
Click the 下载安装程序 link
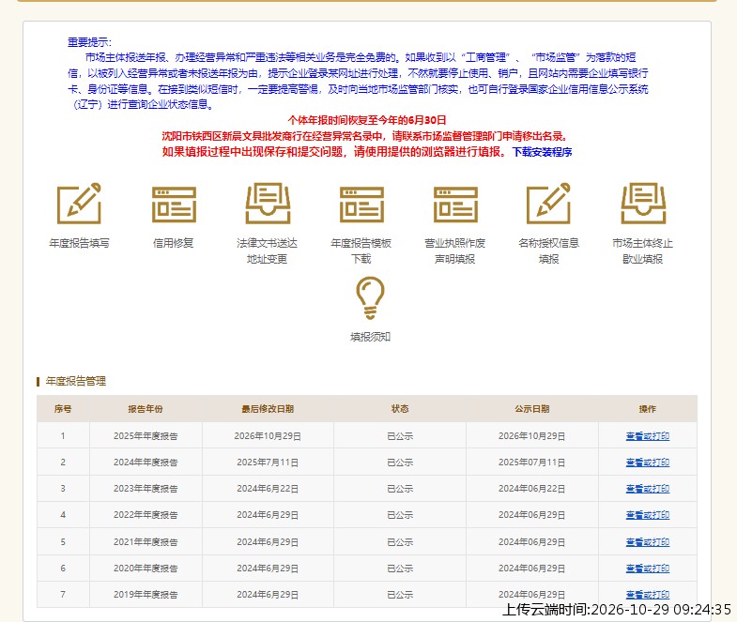point(542,152)
